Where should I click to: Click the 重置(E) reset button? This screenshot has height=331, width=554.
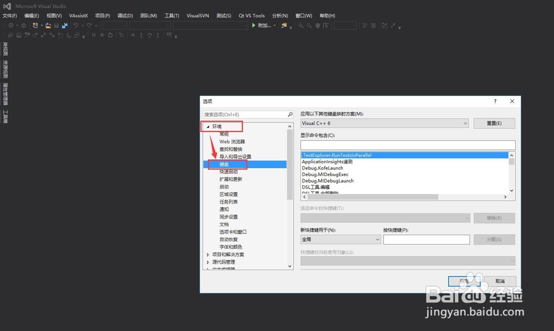(494, 123)
